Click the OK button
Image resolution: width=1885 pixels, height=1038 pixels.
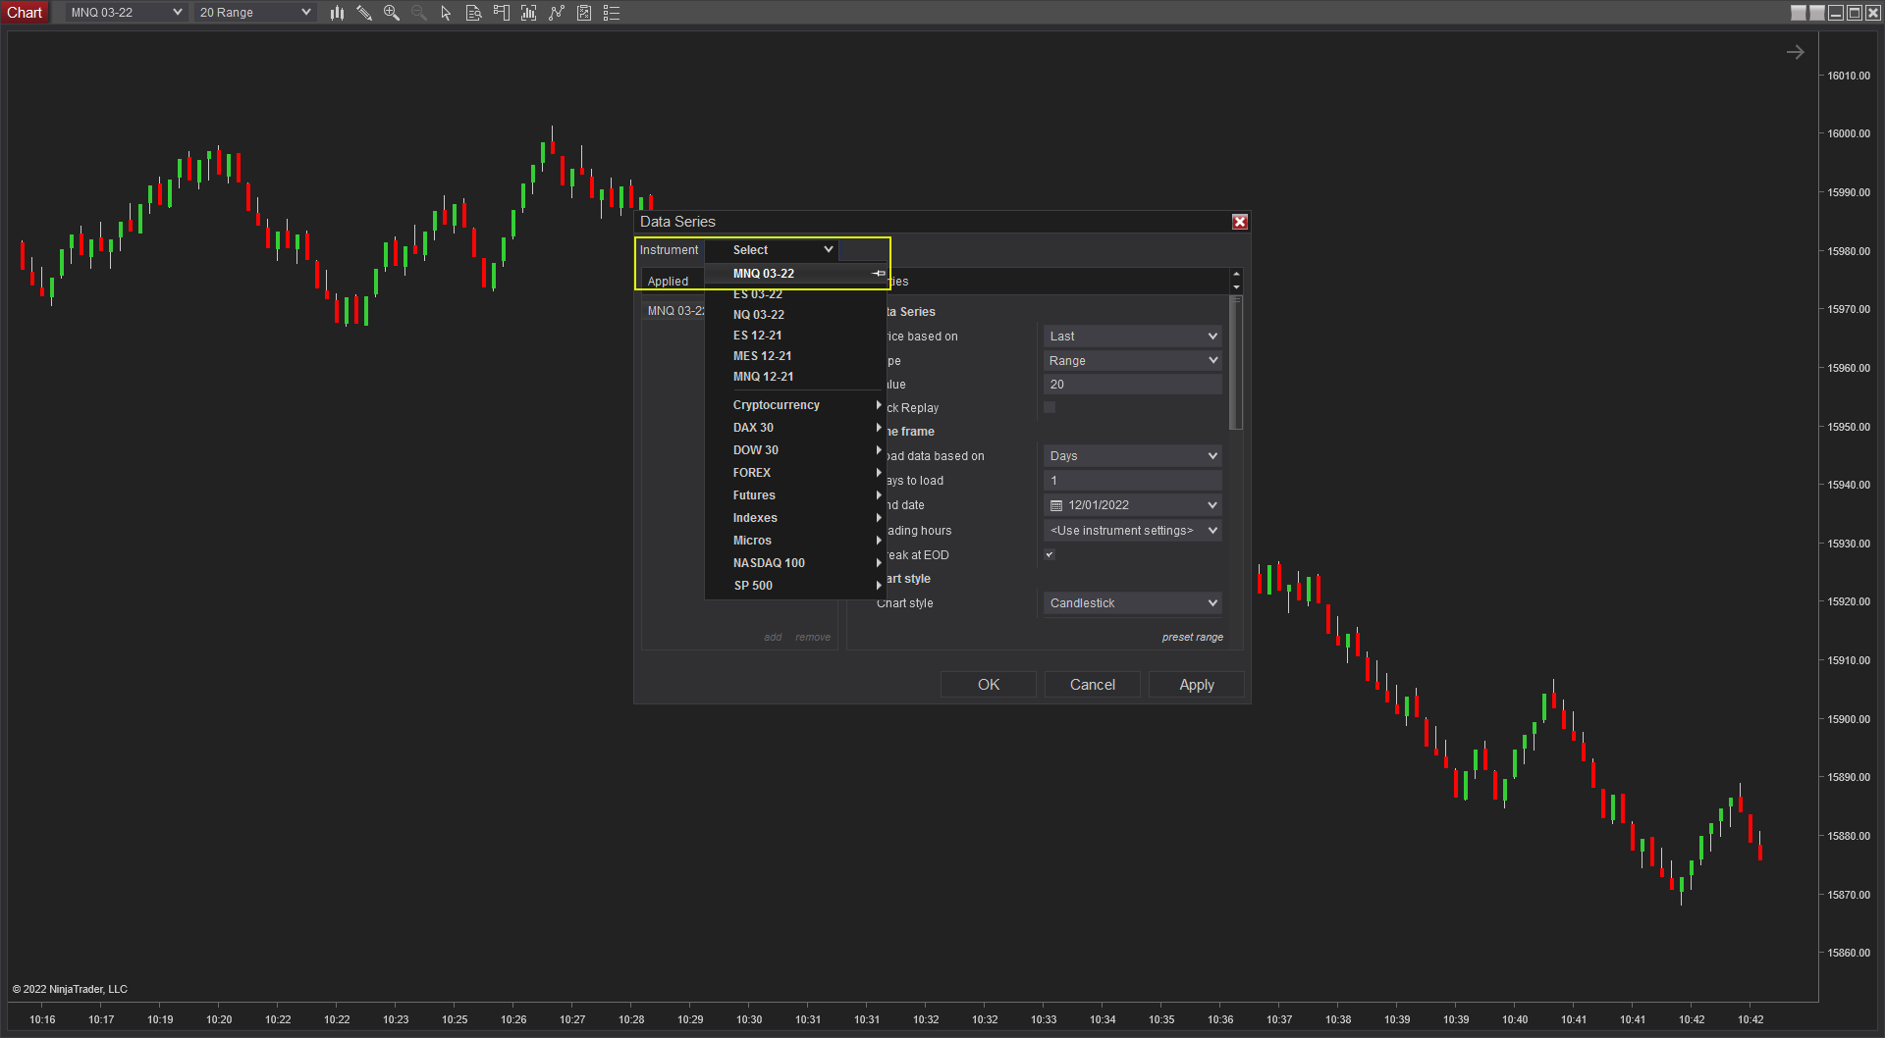click(x=989, y=685)
